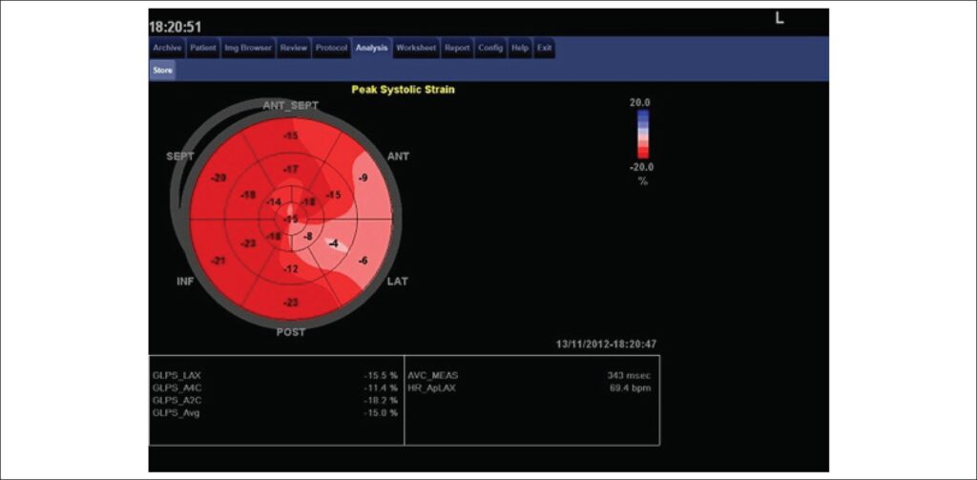Image resolution: width=977 pixels, height=480 pixels.
Task: Open the Img Browser tab
Action: 249,48
